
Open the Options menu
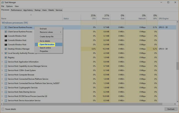[9, 6]
